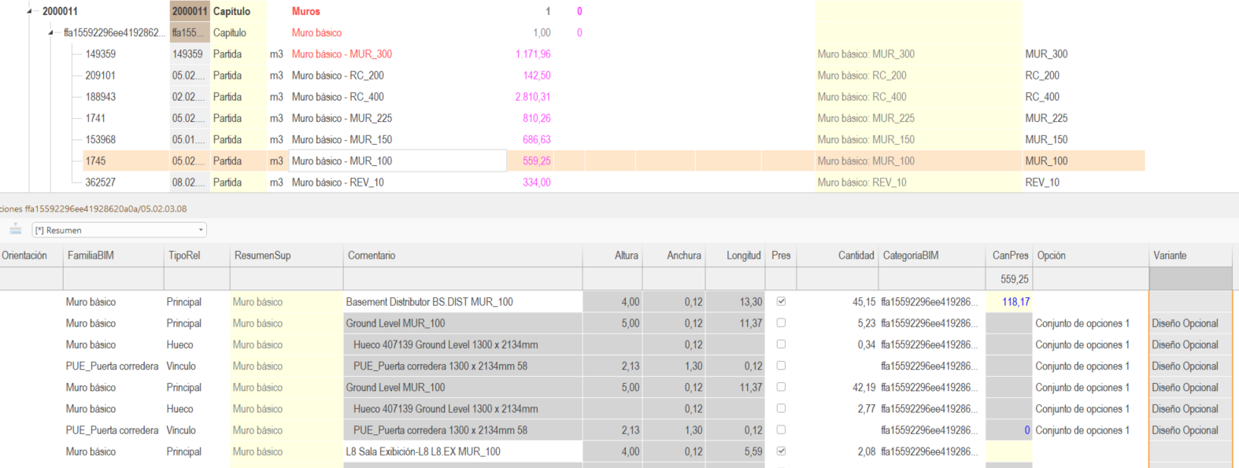Open the [*] Resumen dropdown
Viewport: 1239px width, 468px height.
pyautogui.click(x=201, y=230)
